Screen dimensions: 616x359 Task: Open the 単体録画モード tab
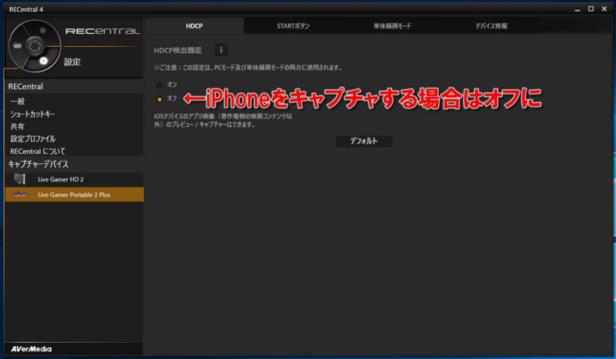coord(392,26)
